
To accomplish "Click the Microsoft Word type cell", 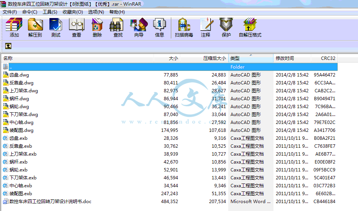I will (x=250, y=202).
